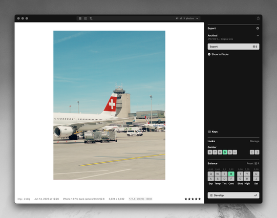The image size is (277, 218).
Task: Decrease contrast with the F key
Action: click(231, 179)
